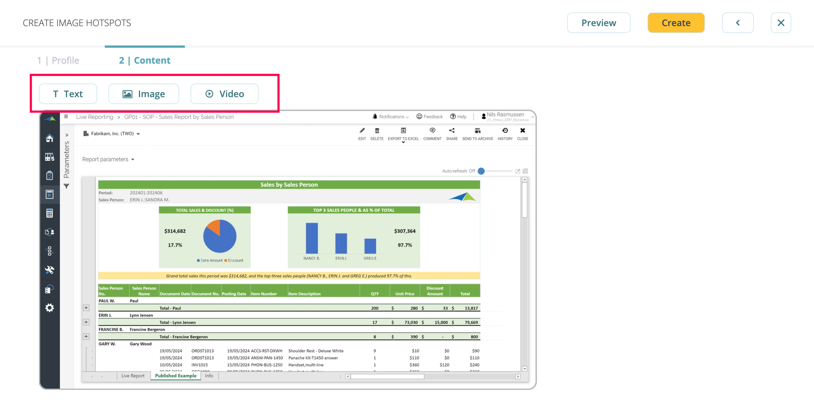Switch to the 1 | Profile step tab
The width and height of the screenshot is (814, 404).
pos(58,60)
